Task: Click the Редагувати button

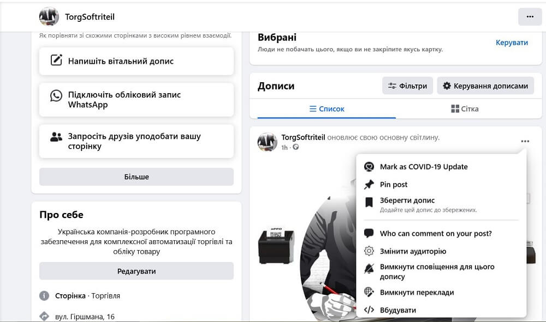Action: click(x=136, y=271)
